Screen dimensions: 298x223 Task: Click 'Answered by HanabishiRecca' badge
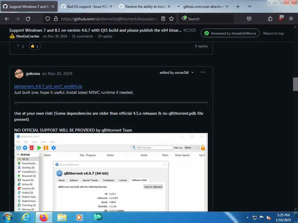pos(230,33)
